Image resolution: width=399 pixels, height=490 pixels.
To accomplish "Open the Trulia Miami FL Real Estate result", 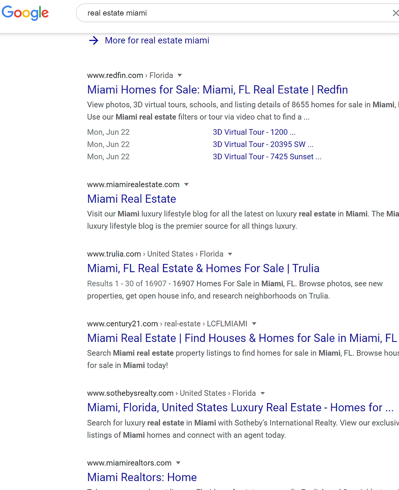I will (x=203, y=268).
